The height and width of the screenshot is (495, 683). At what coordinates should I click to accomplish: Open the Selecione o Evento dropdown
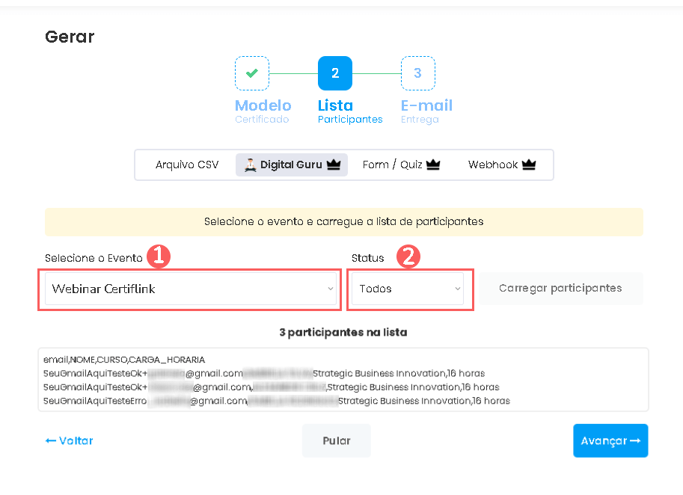(190, 288)
